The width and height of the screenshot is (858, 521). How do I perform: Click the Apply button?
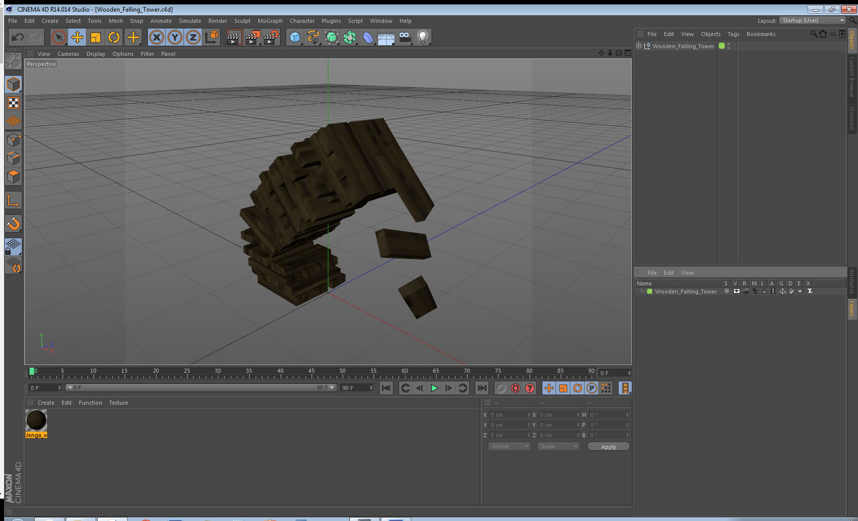coord(608,447)
